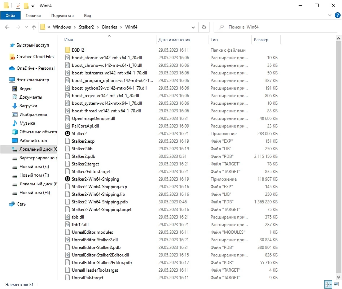Select the UnrealEditor.modules file
This screenshot has width=342, height=289.
pyautogui.click(x=92, y=232)
